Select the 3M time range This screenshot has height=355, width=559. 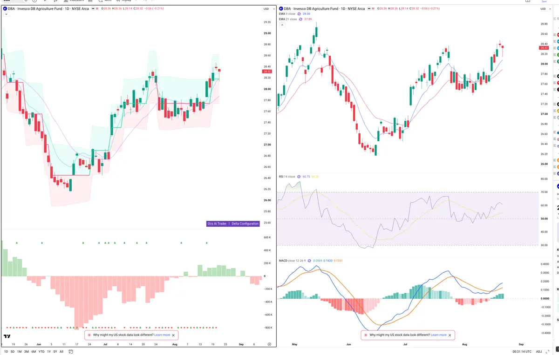click(x=27, y=352)
